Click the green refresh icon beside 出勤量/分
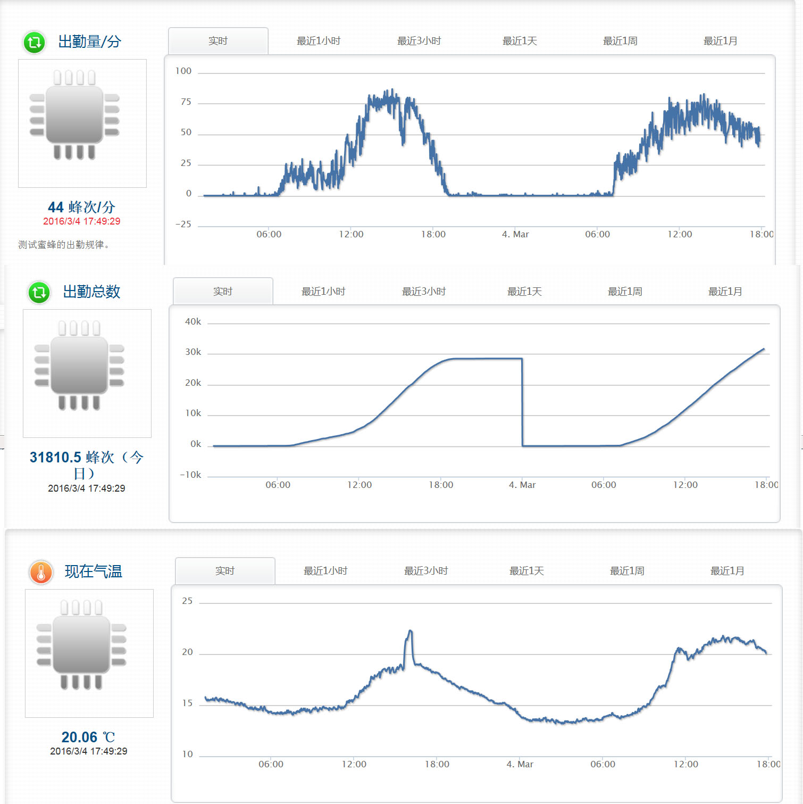The width and height of the screenshot is (803, 804). (x=35, y=42)
